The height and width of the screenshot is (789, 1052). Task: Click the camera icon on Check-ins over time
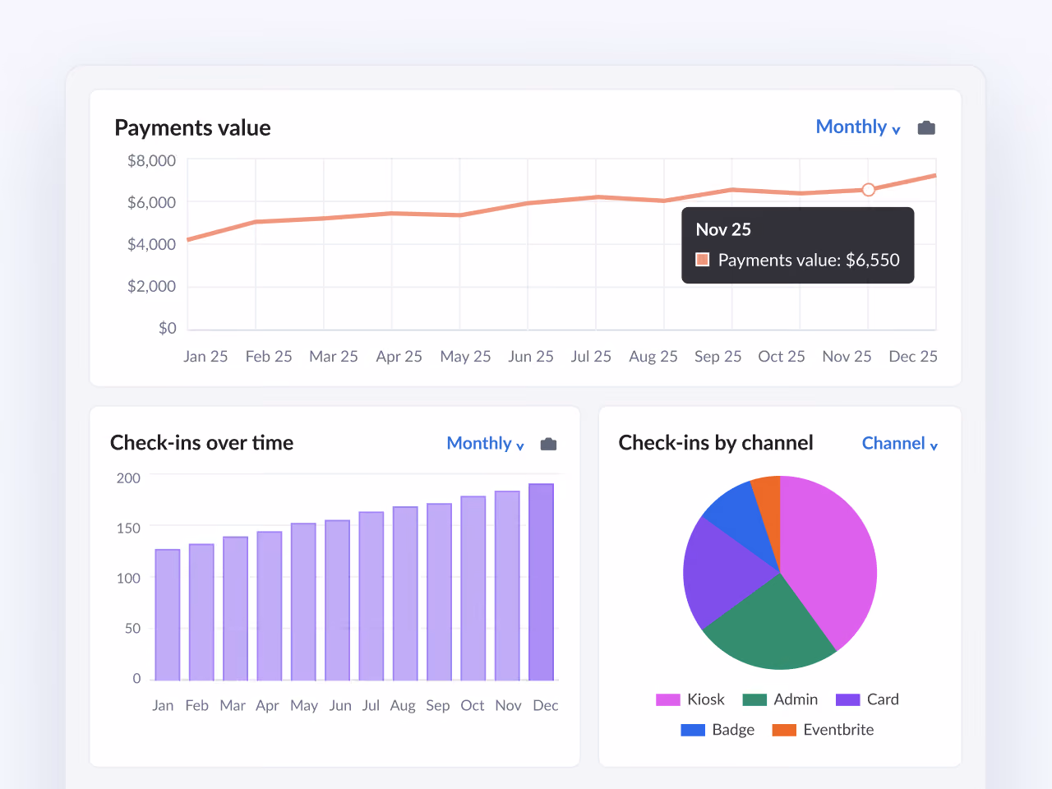(548, 444)
